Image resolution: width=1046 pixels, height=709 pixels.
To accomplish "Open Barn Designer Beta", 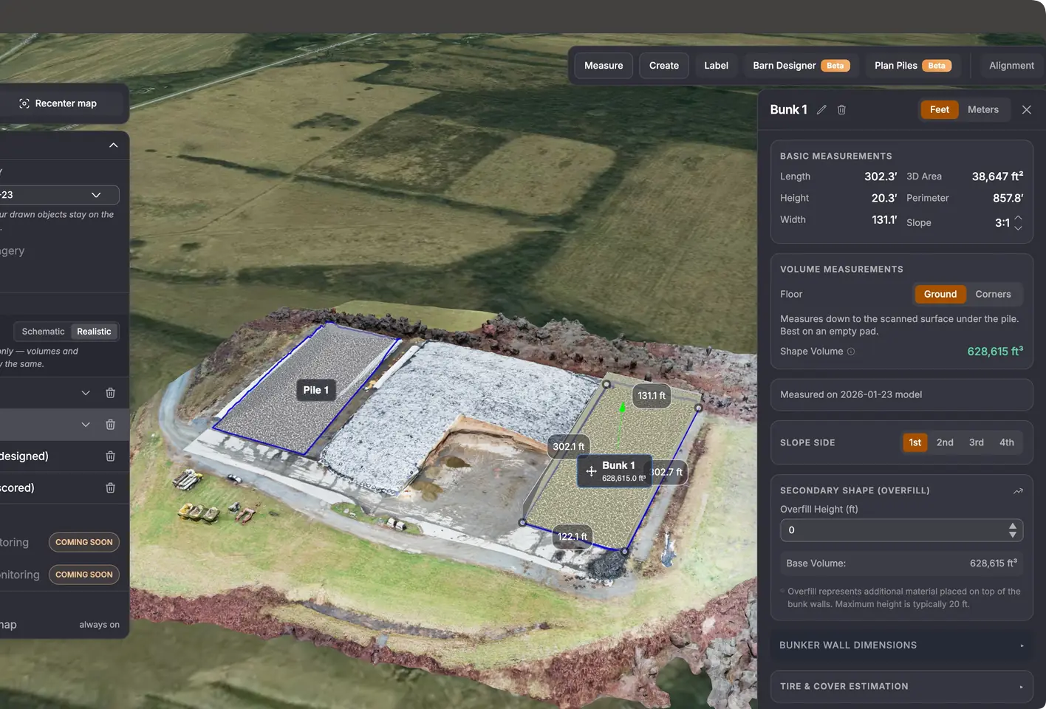I will [x=801, y=66].
